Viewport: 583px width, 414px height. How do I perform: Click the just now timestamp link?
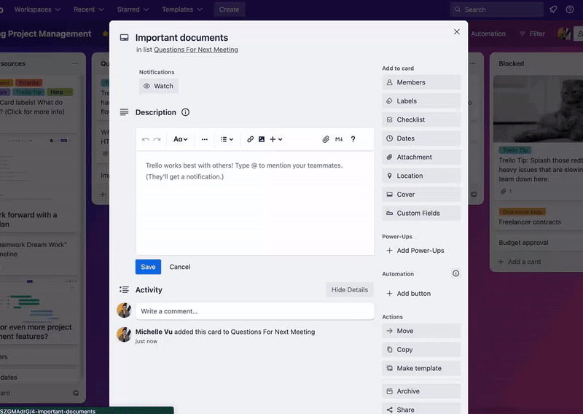point(146,341)
